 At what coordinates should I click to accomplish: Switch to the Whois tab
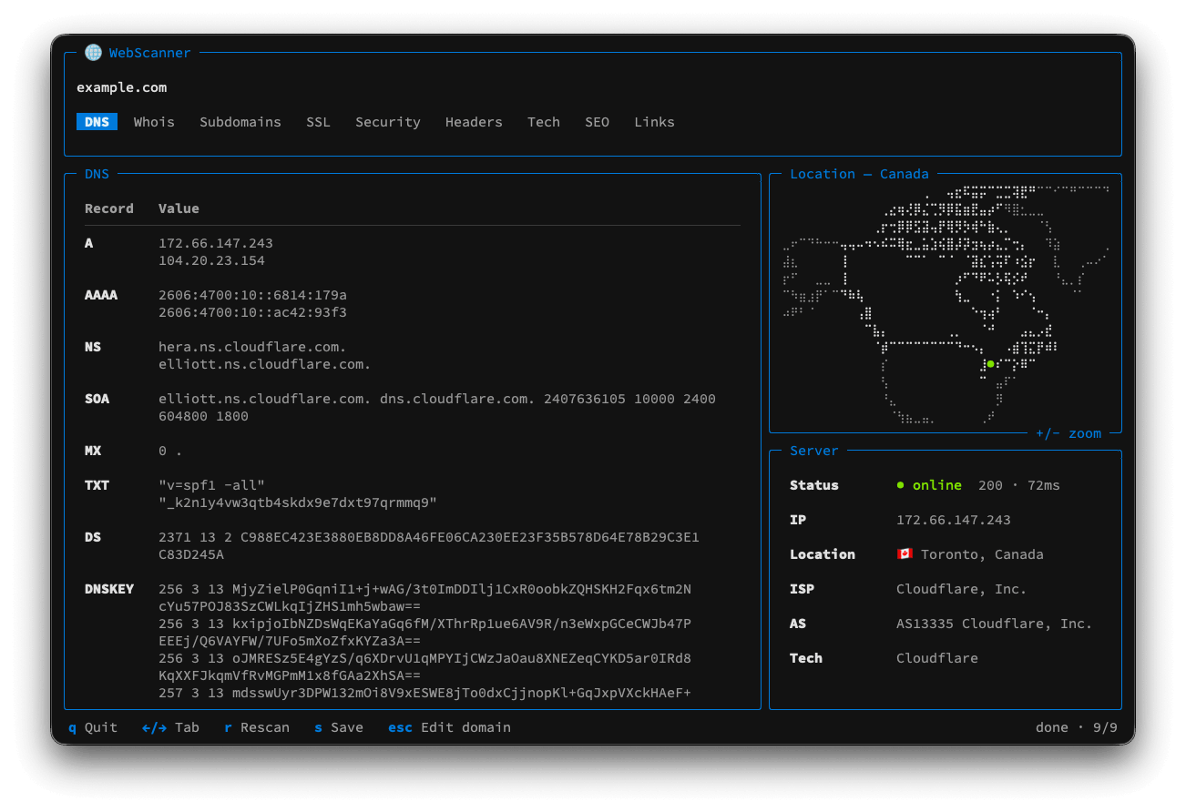154,122
